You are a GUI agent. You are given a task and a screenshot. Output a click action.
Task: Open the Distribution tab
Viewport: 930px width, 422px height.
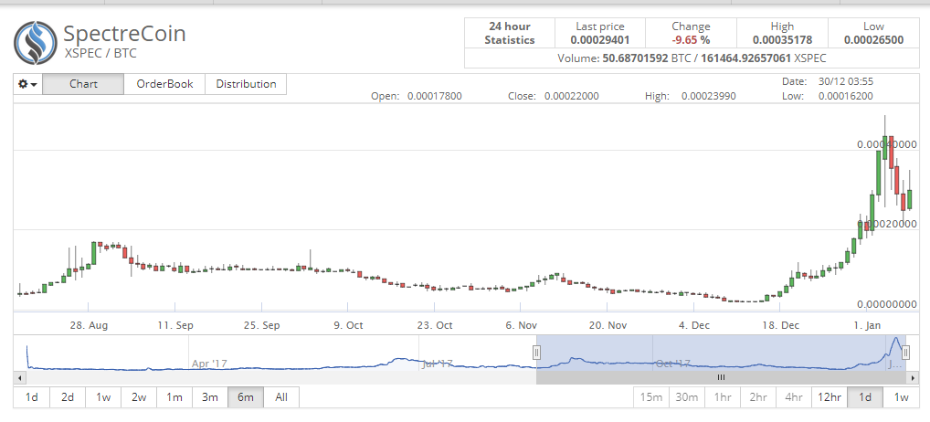click(246, 84)
